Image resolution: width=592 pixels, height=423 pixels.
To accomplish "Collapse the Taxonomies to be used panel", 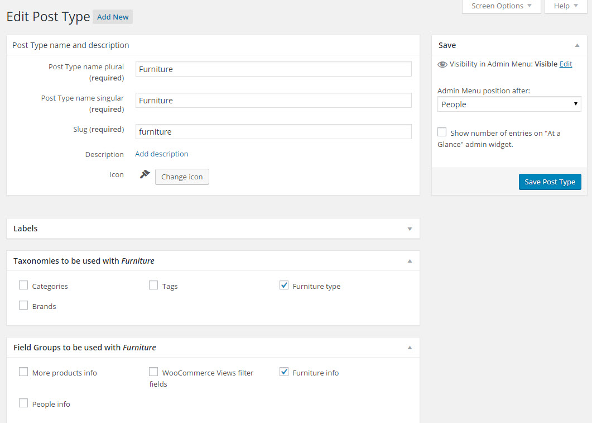I will [410, 261].
